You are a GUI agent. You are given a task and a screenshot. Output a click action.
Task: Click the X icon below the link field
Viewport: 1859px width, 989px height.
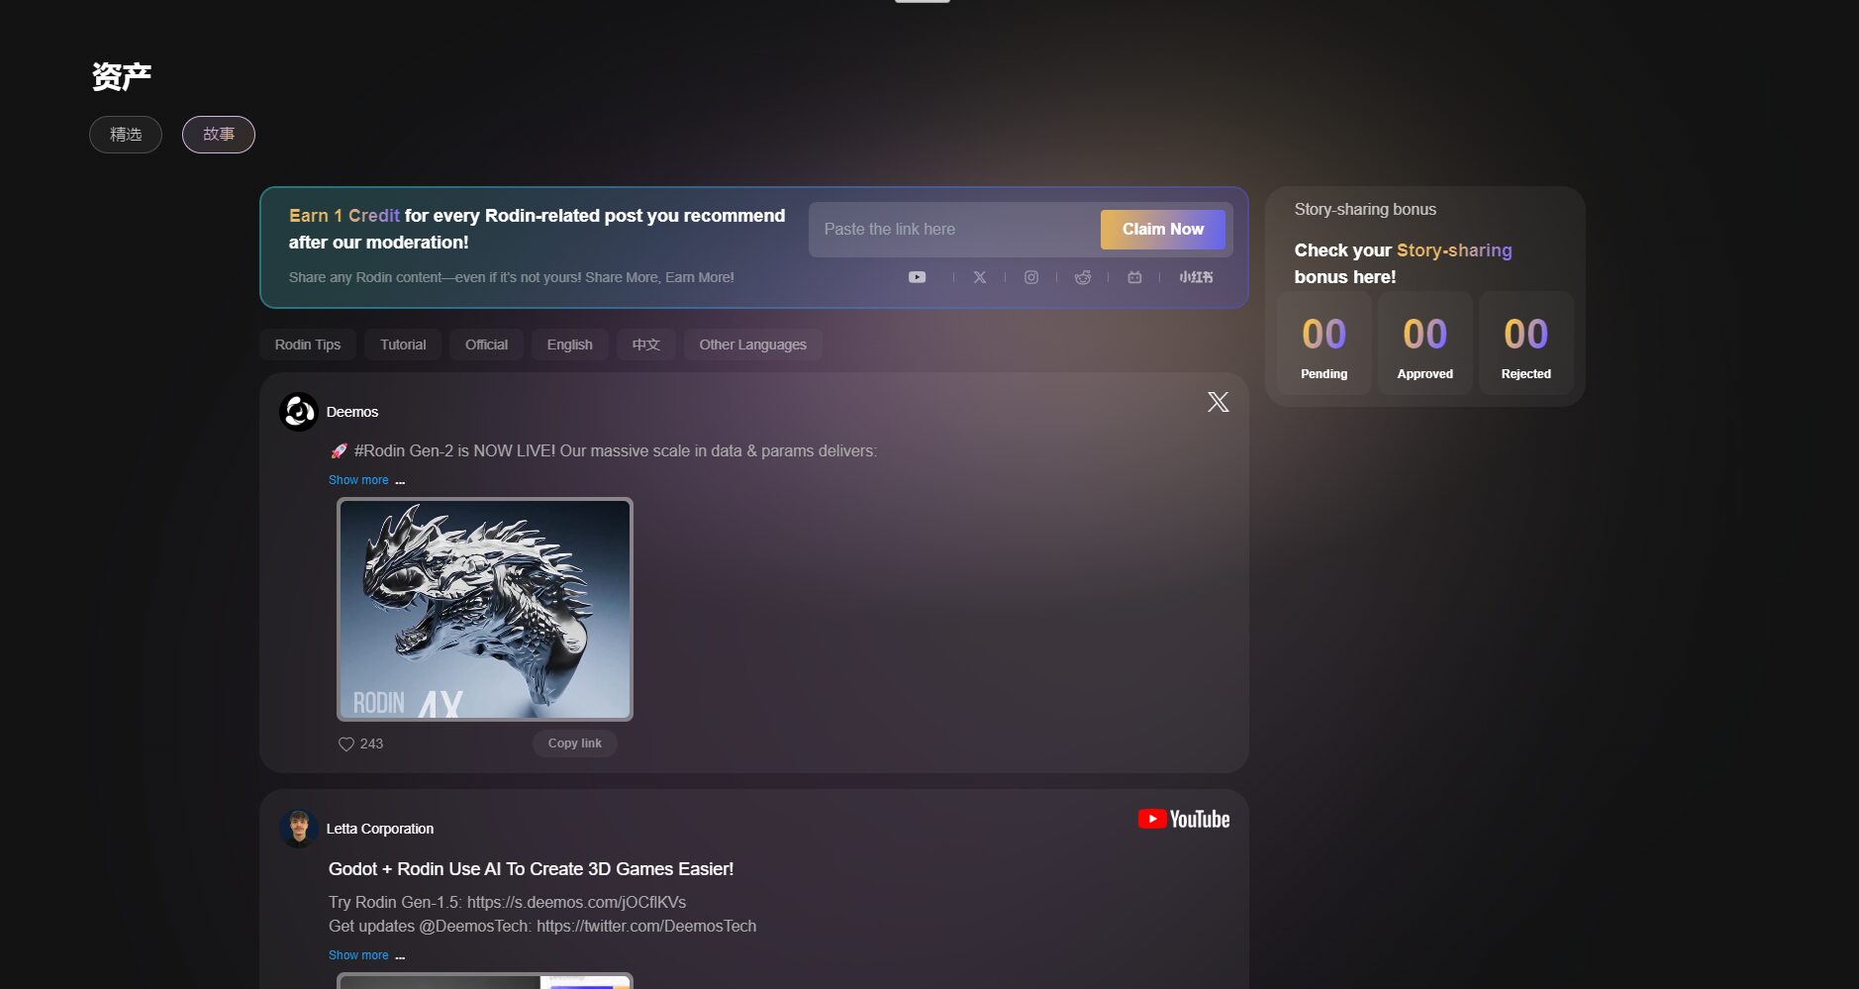(x=979, y=277)
